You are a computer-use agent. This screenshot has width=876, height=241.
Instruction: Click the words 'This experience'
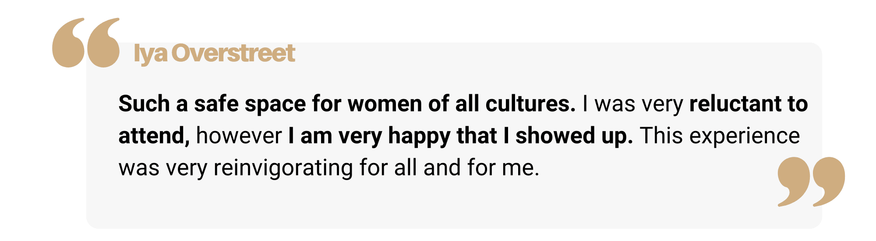click(720, 136)
